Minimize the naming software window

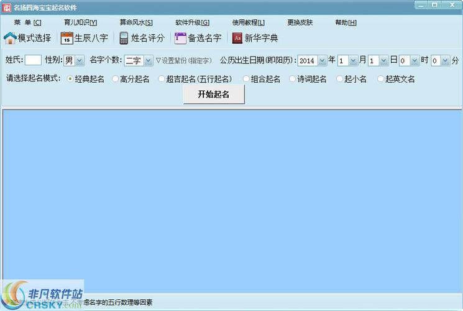point(421,5)
